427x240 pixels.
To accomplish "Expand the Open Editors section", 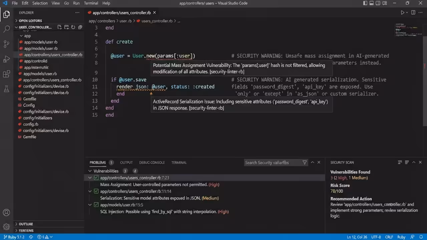I will (49, 21).
